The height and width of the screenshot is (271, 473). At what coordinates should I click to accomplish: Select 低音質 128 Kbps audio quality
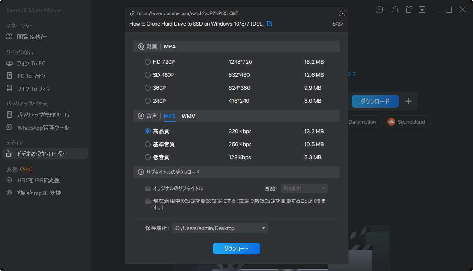pos(148,157)
